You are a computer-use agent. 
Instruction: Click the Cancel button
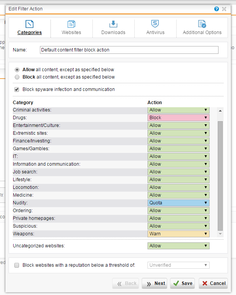[213, 283]
